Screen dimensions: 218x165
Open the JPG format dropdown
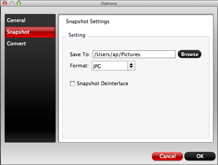(113, 66)
